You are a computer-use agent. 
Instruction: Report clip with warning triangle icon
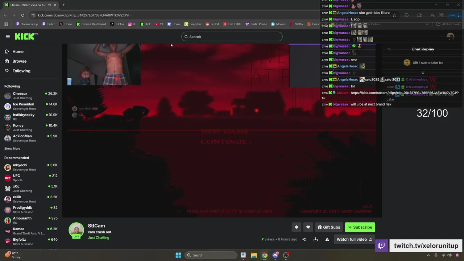(x=327, y=239)
